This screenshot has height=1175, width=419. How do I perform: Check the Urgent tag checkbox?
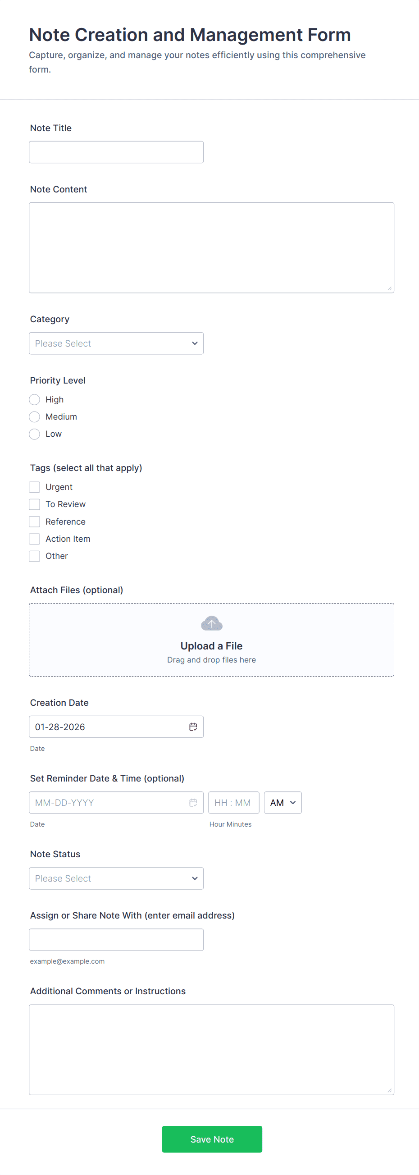[x=34, y=487]
